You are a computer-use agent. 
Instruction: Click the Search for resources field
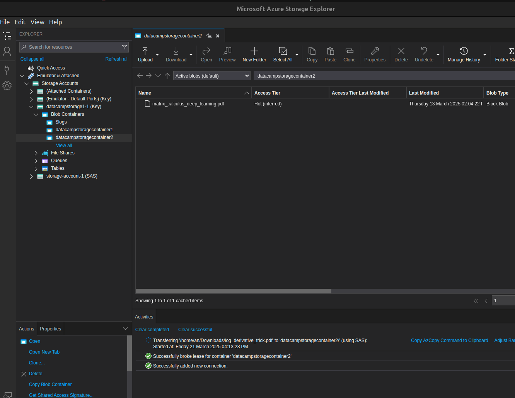[74, 47]
